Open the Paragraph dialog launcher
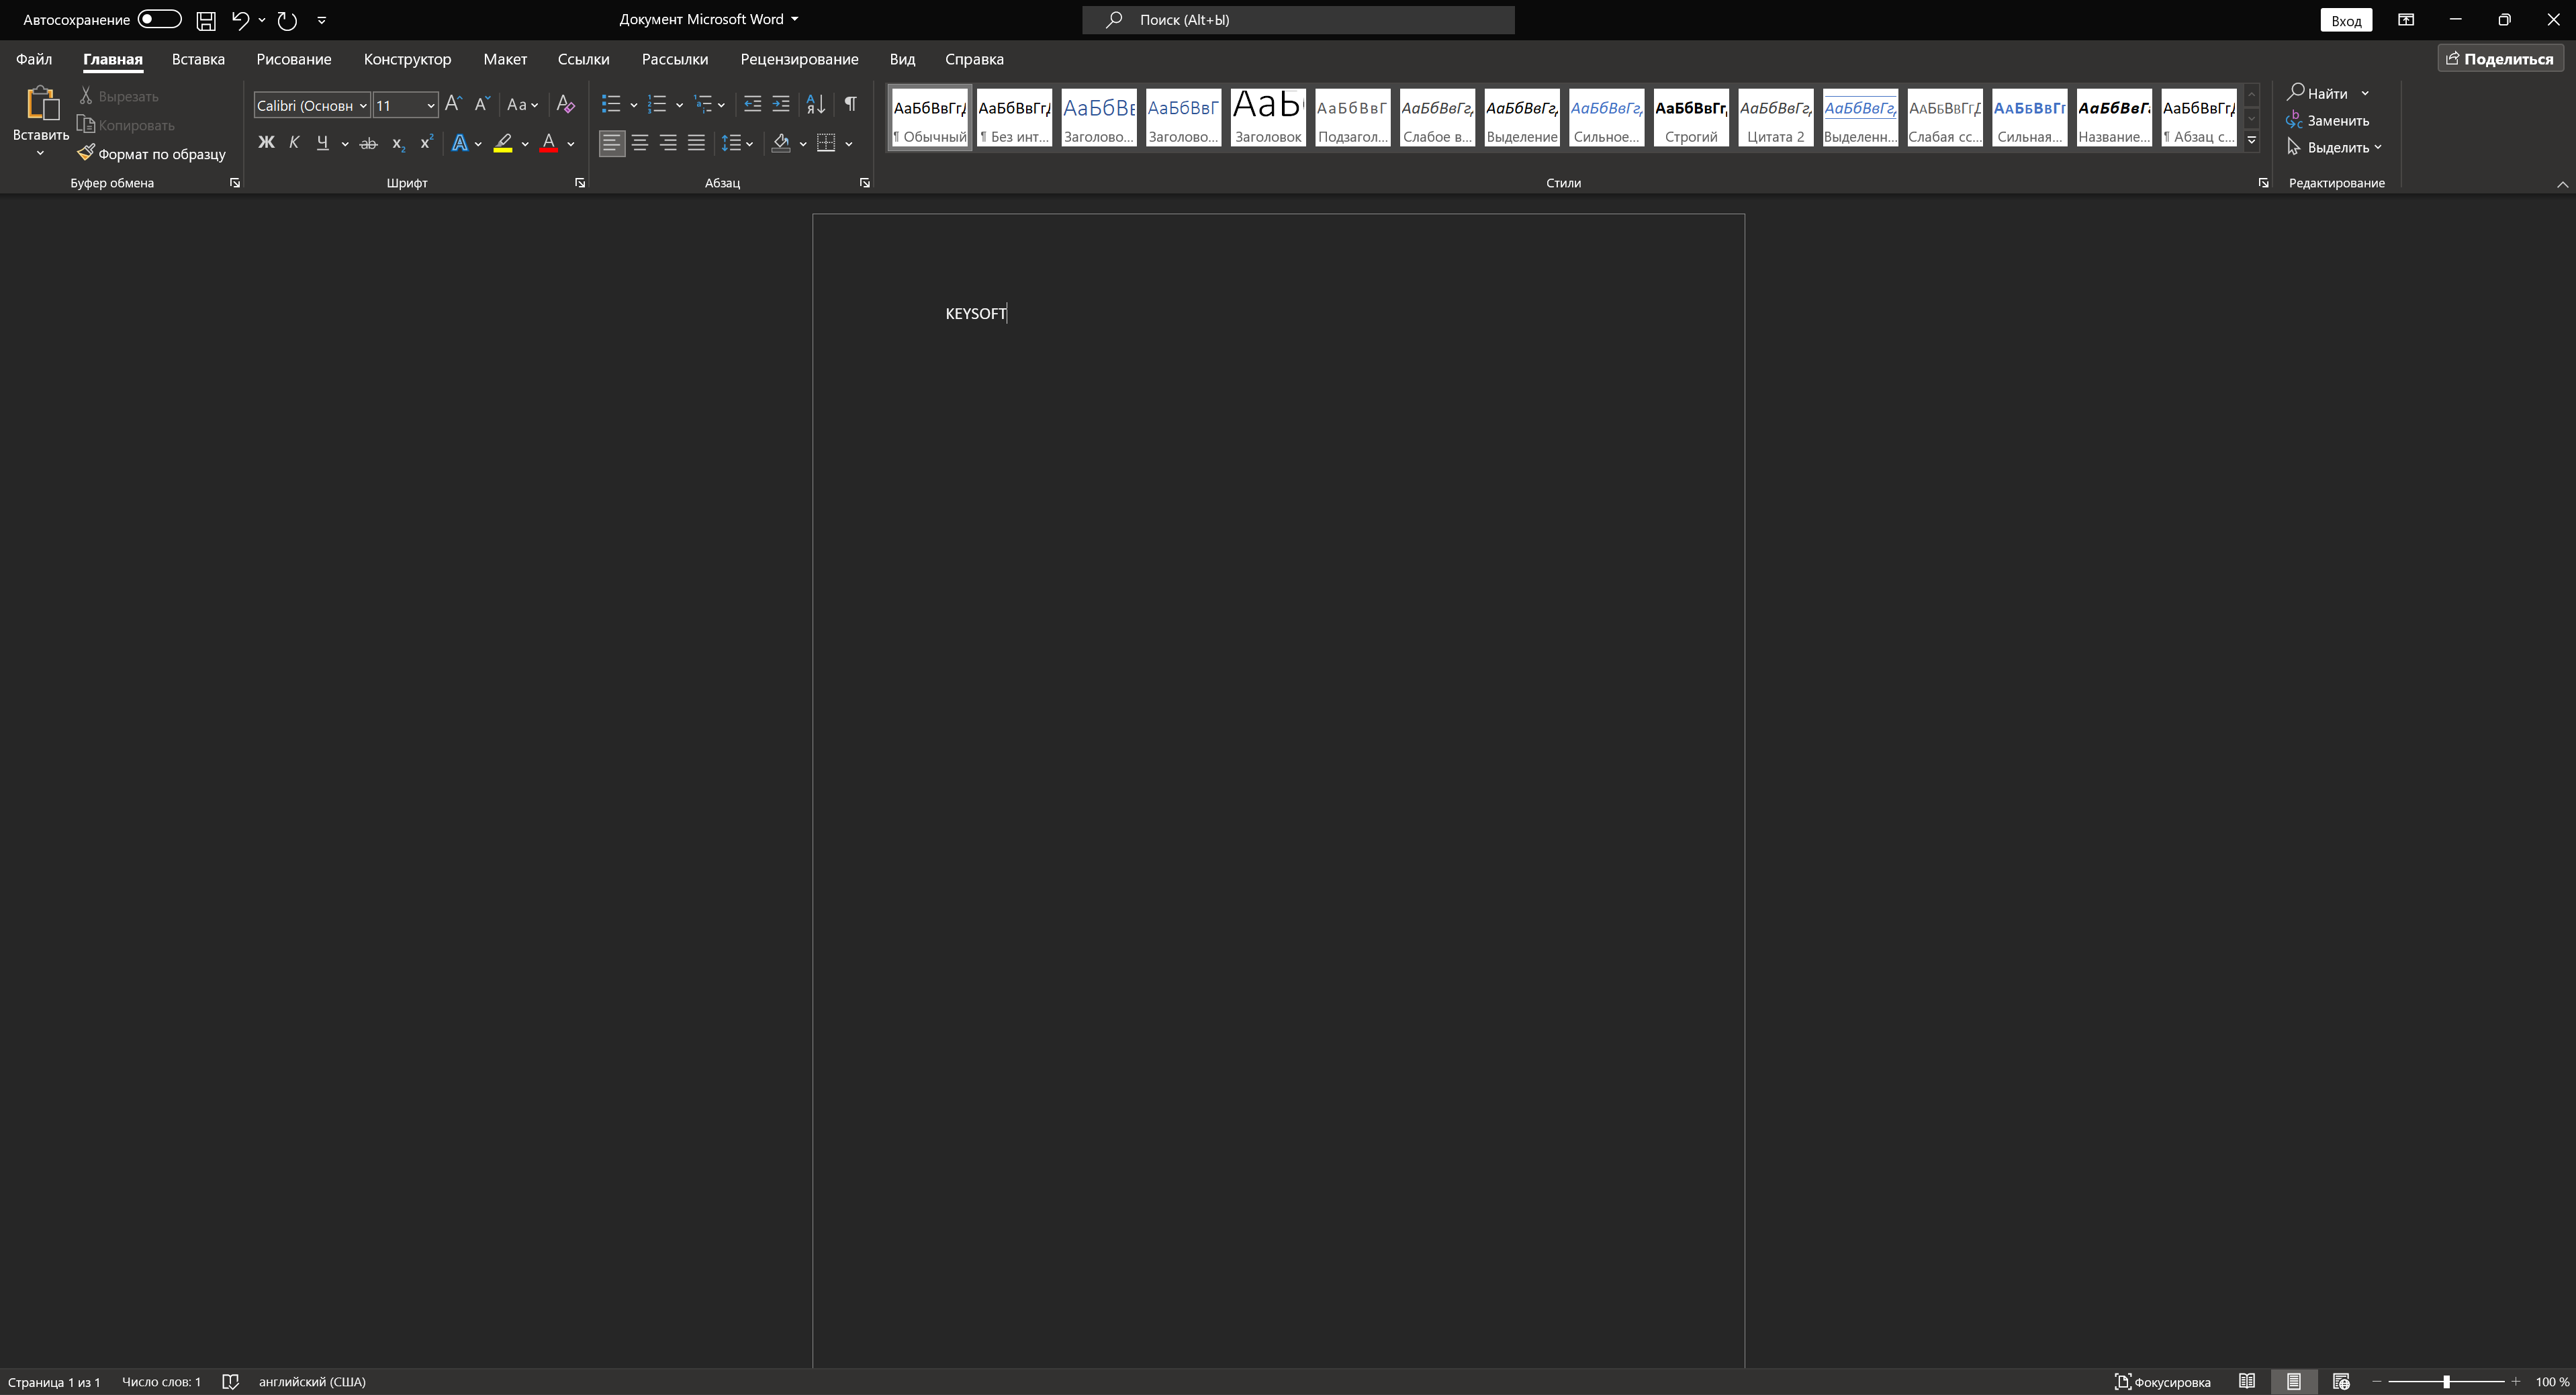 tap(865, 183)
